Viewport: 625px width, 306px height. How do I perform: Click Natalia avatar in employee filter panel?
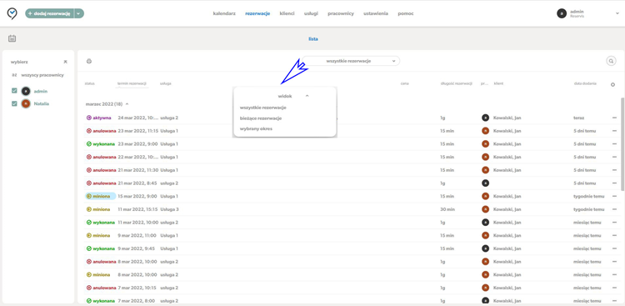(x=26, y=103)
